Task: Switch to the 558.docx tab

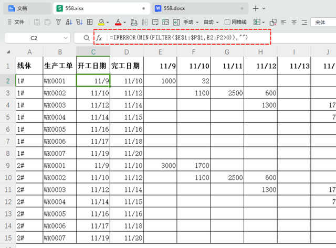Action: [x=199, y=8]
